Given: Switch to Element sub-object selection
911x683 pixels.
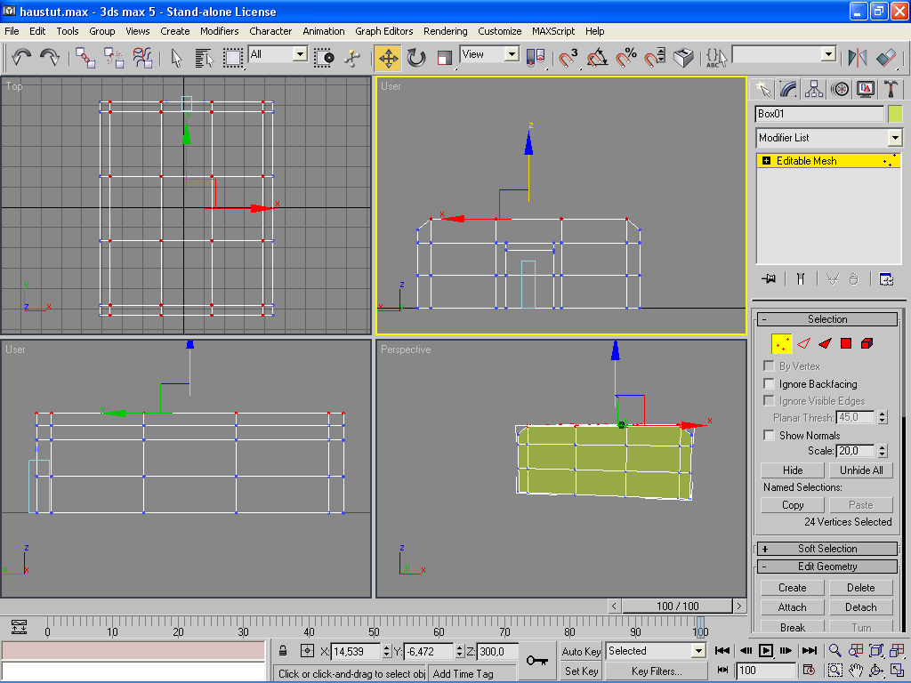Looking at the screenshot, I should (x=867, y=343).
